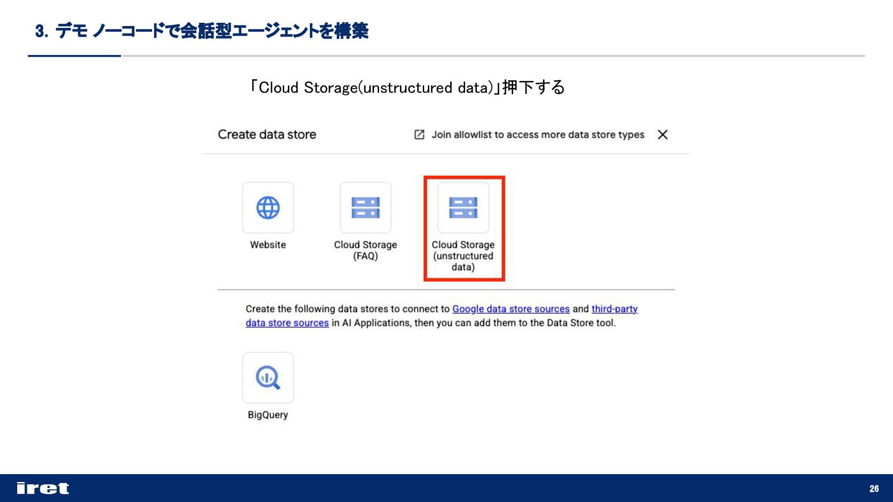Click the slide page number 26
Viewport: 893px width, 502px height.
pyautogui.click(x=874, y=489)
